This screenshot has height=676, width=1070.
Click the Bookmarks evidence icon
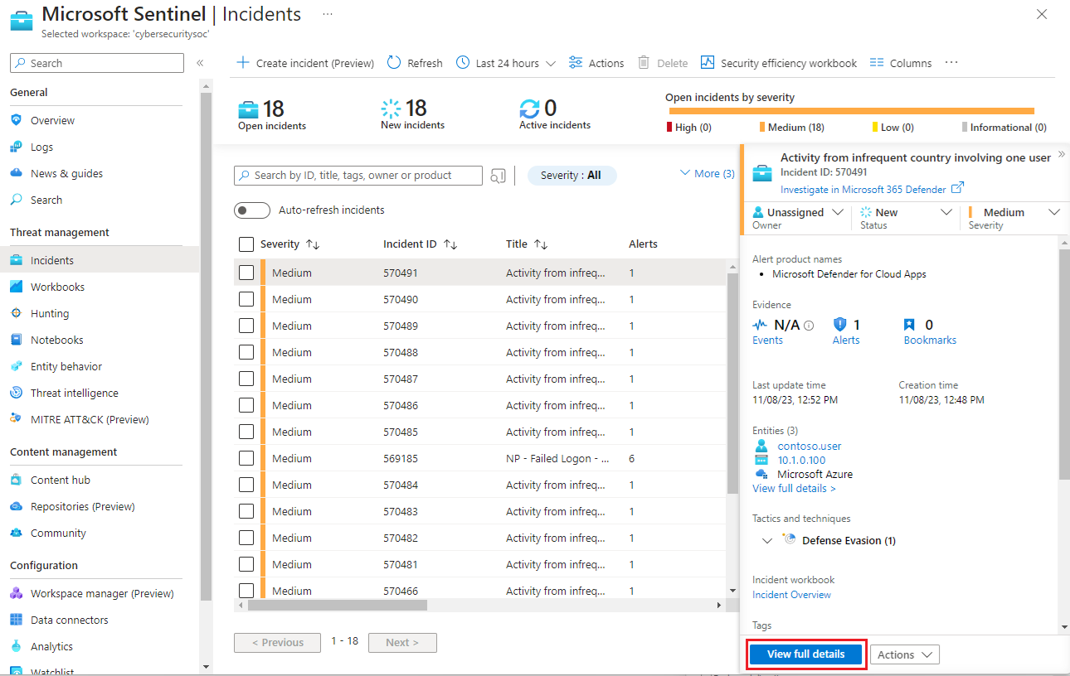pyautogui.click(x=910, y=325)
